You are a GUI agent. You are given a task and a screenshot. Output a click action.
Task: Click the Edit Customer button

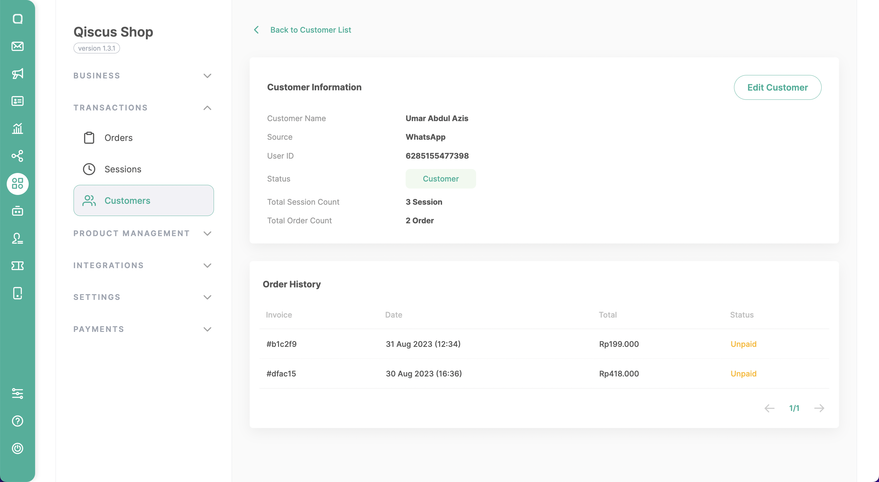[x=777, y=87]
